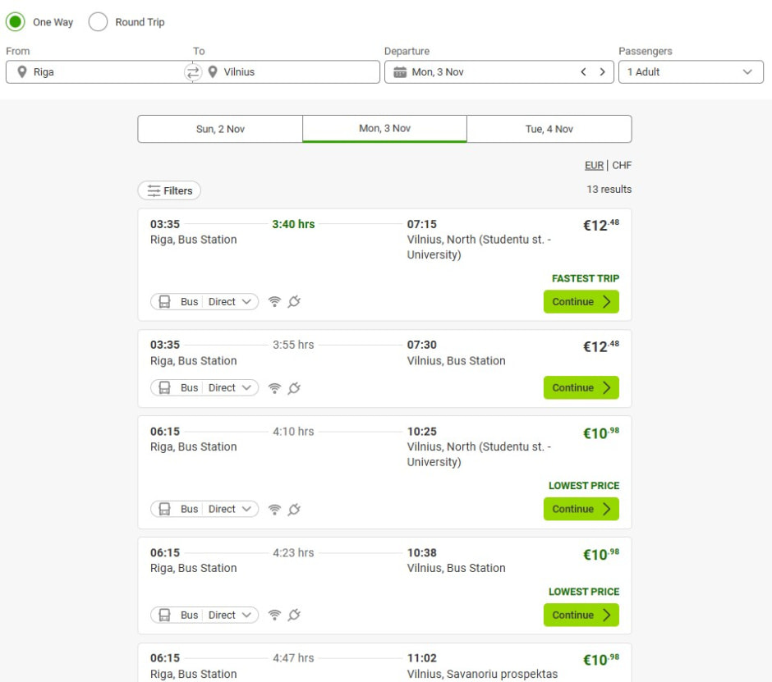Go to previous departure date arrow
This screenshot has width=772, height=682.
584,72
